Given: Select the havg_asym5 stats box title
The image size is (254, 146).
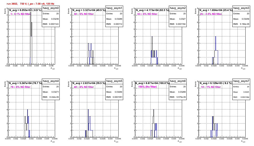Looking at the screenshot, I should click(x=114, y=81).
